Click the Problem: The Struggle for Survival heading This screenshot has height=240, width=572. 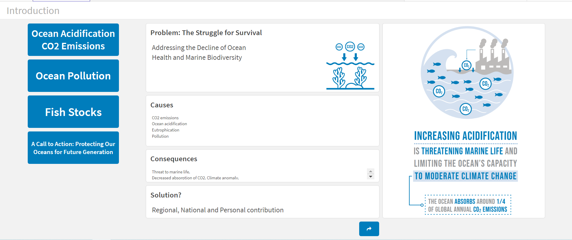[x=206, y=33]
